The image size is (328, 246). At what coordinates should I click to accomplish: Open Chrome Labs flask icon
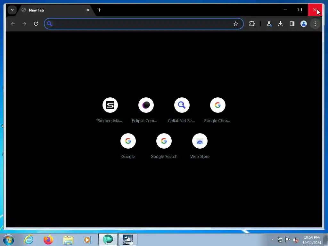pyautogui.click(x=269, y=24)
